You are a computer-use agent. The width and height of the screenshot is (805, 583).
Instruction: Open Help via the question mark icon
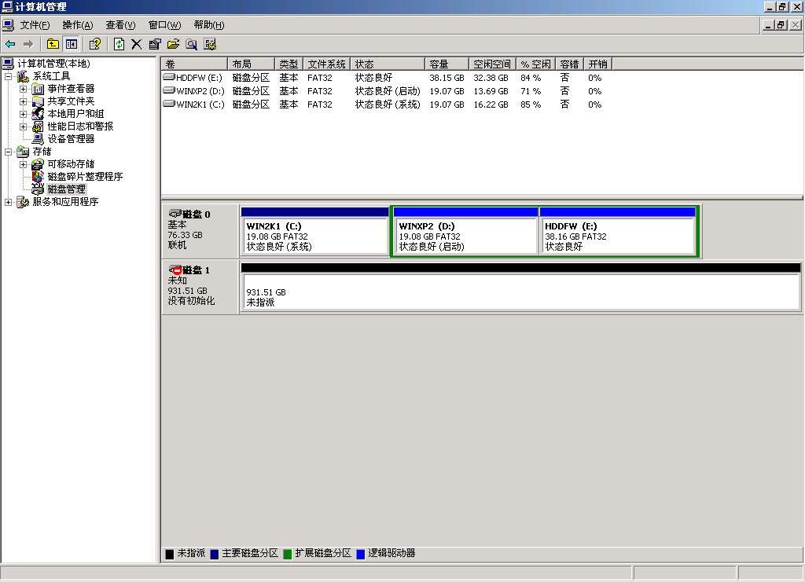94,44
